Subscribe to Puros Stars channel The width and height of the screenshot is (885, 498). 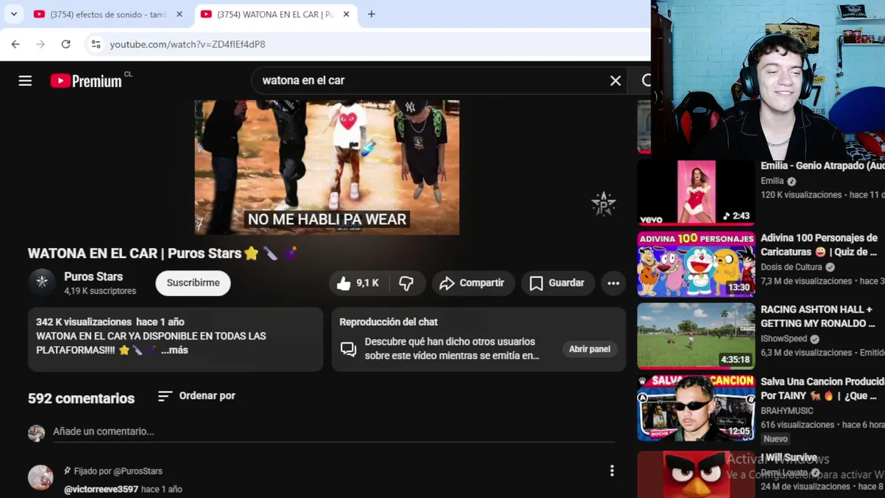click(x=193, y=283)
